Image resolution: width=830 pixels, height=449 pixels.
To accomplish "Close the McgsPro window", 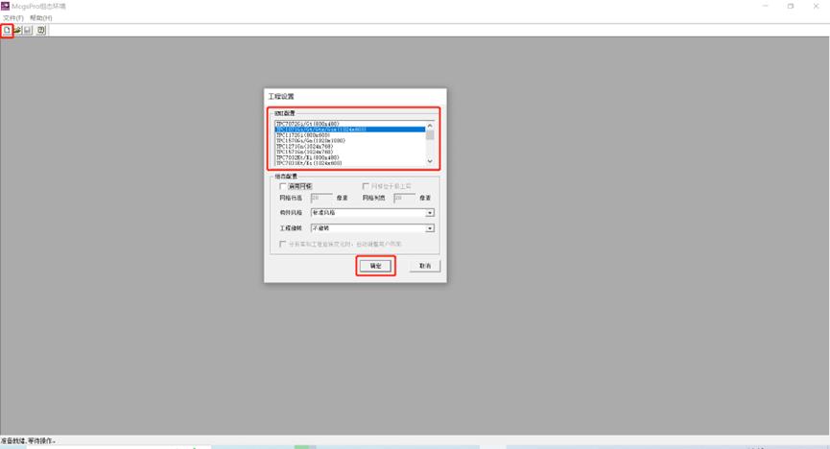I will [816, 6].
